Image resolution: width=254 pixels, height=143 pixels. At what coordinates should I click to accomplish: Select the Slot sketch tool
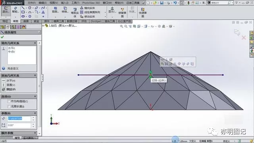point(23,16)
